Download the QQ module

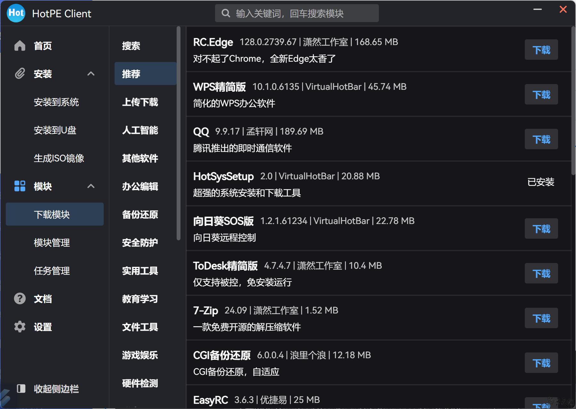pyautogui.click(x=541, y=139)
